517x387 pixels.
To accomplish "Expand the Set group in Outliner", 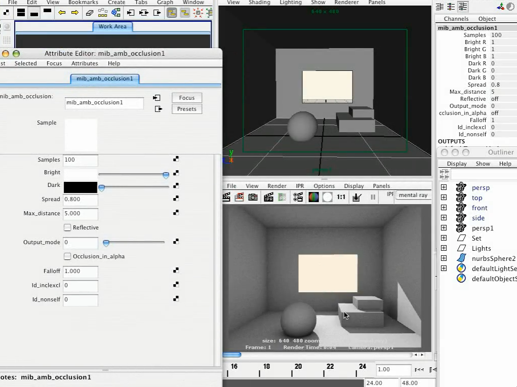I will [x=444, y=238].
